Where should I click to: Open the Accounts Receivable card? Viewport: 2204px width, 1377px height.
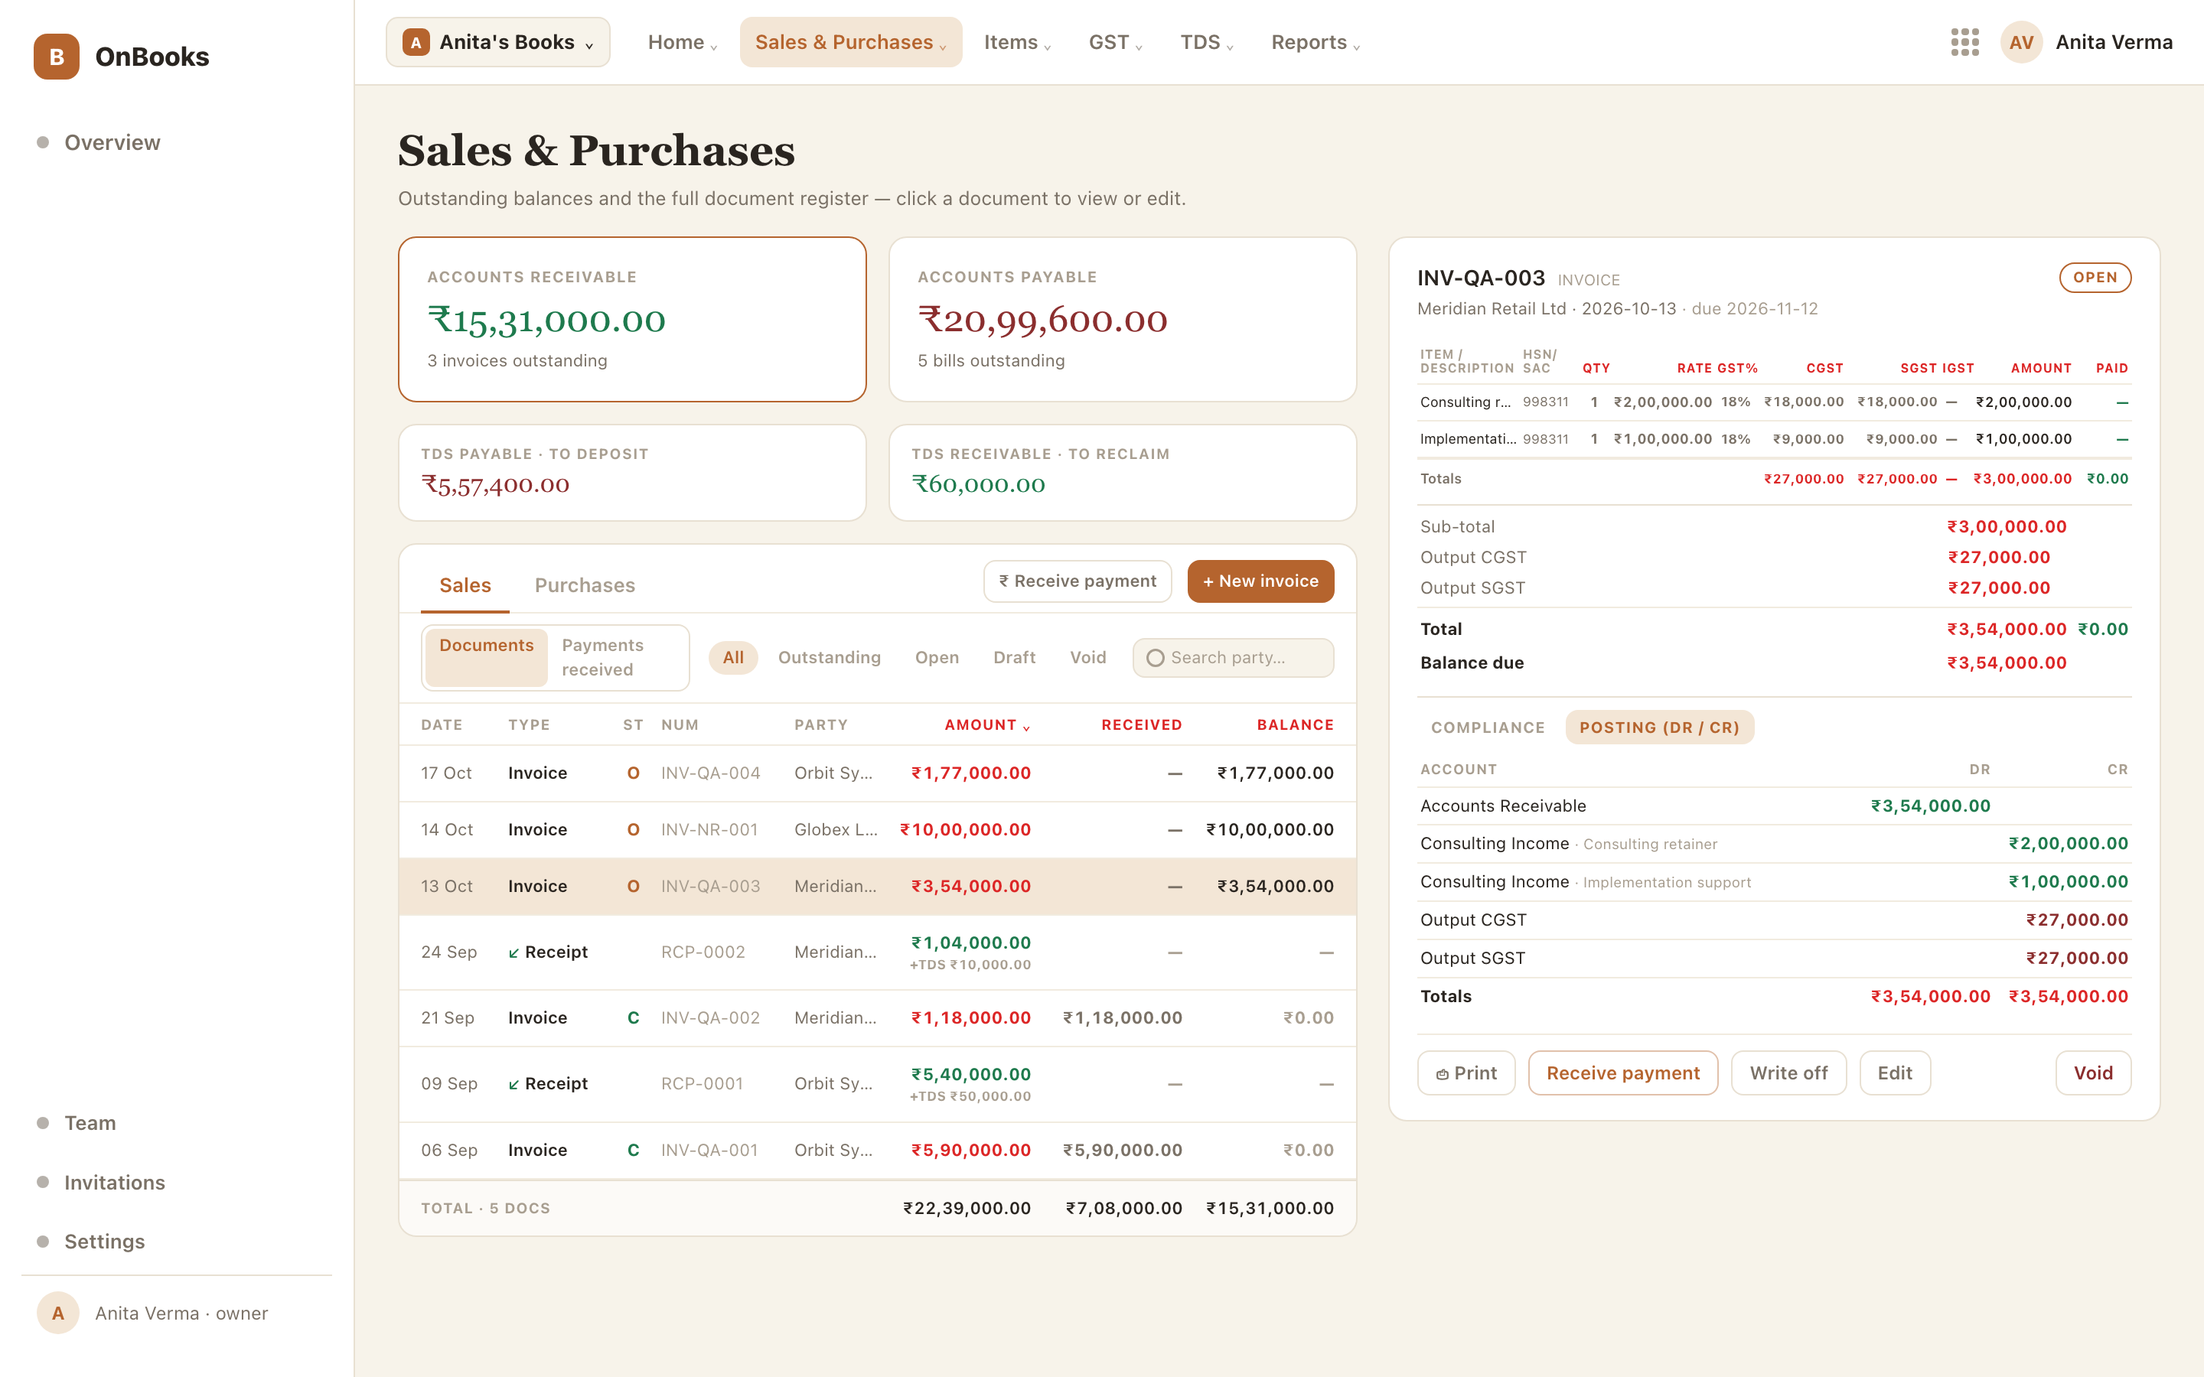click(632, 320)
